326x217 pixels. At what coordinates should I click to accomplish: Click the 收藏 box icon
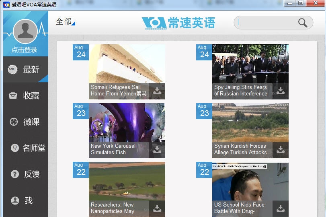coord(13,95)
